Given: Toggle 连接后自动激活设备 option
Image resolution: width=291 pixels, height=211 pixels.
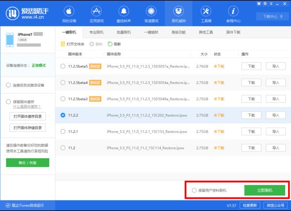Looking at the screenshot, I should (8, 85).
